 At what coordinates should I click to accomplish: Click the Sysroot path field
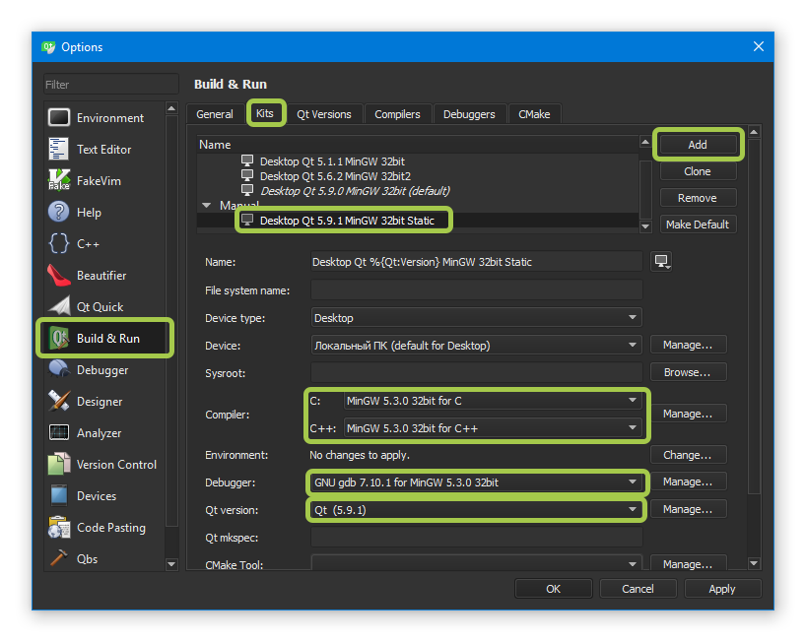point(477,372)
